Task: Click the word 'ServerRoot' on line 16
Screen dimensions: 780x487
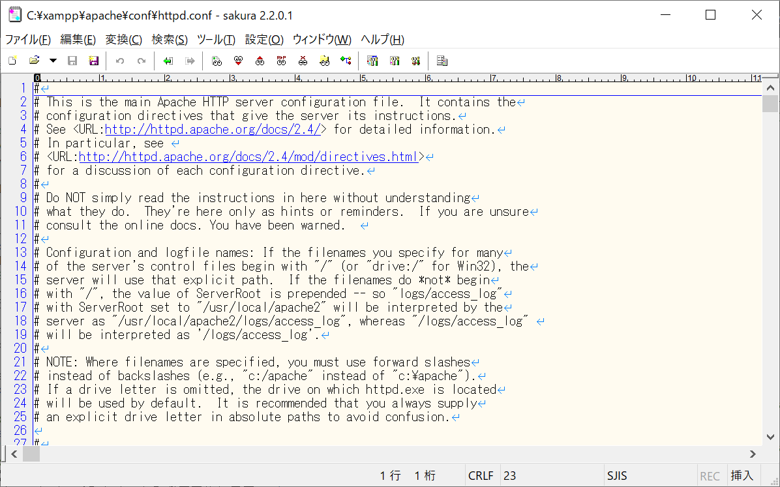Action: click(x=229, y=293)
